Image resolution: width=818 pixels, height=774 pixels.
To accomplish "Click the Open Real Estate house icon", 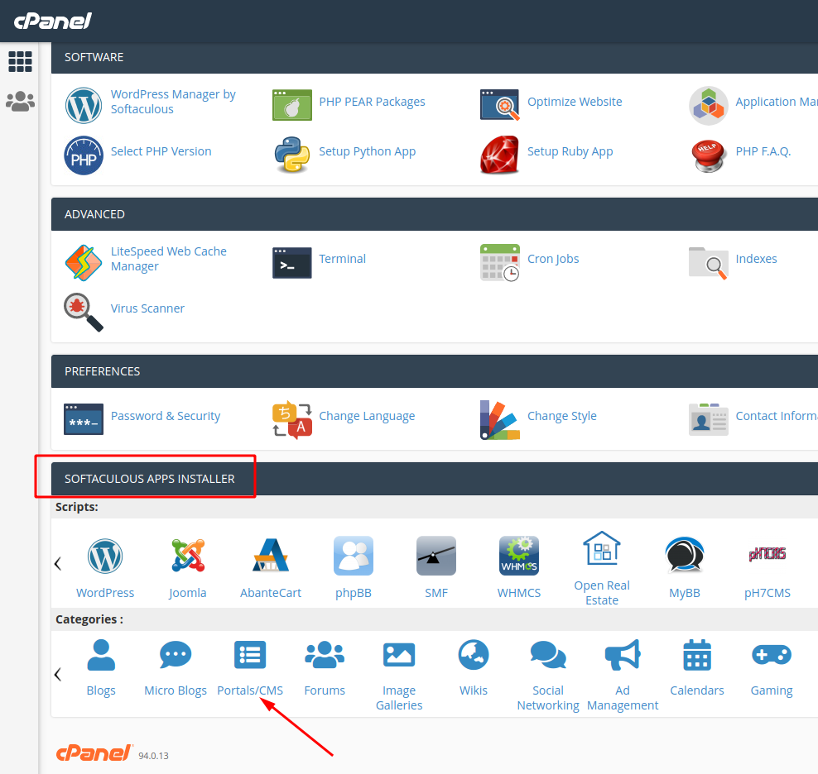I will [602, 548].
